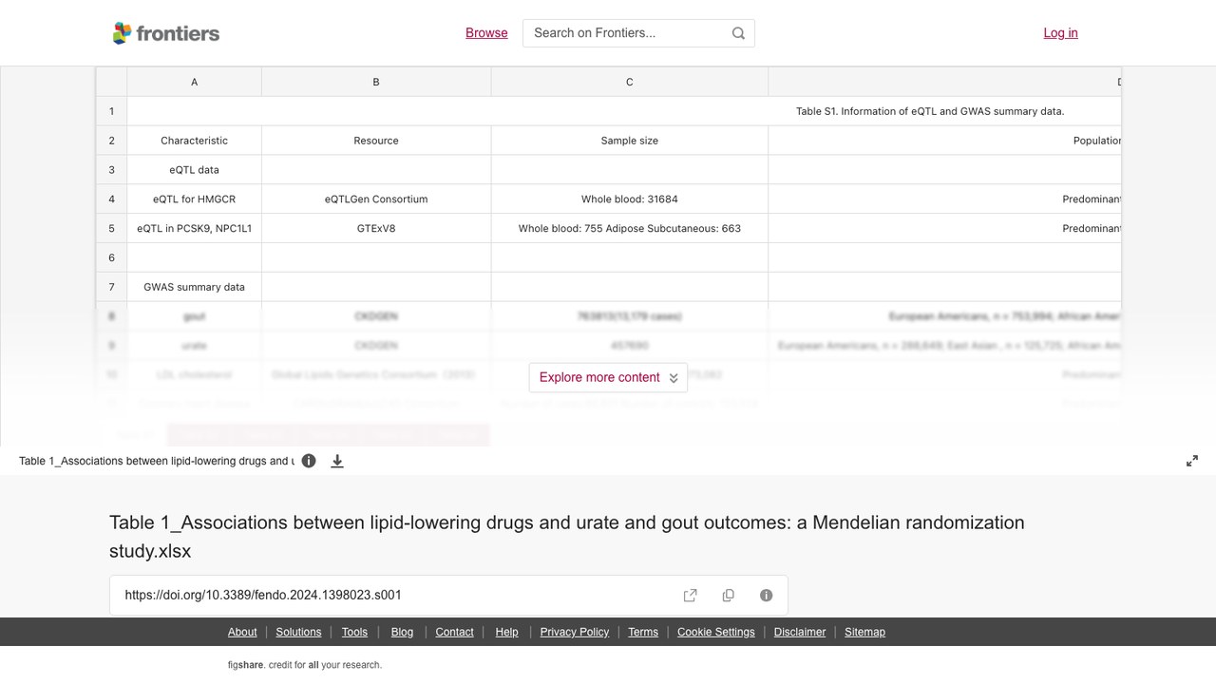Expand Explore more content

coord(608,377)
